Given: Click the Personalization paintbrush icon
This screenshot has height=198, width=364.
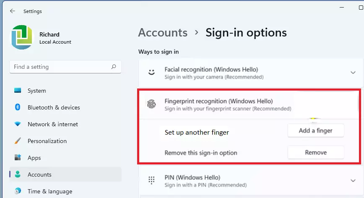Looking at the screenshot, I should (18, 141).
